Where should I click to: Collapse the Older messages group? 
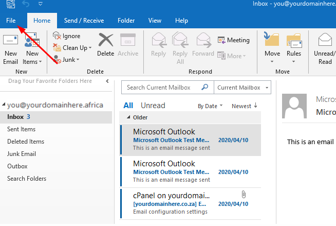click(129, 117)
